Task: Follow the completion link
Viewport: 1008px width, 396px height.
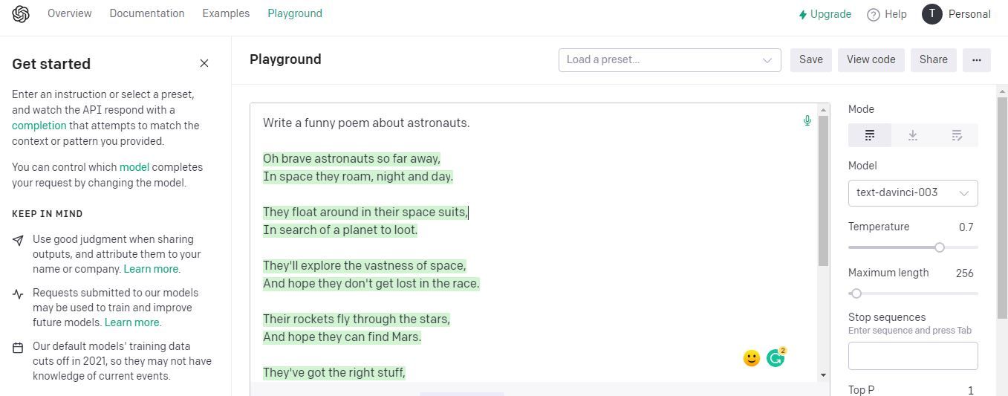Action: 39,126
